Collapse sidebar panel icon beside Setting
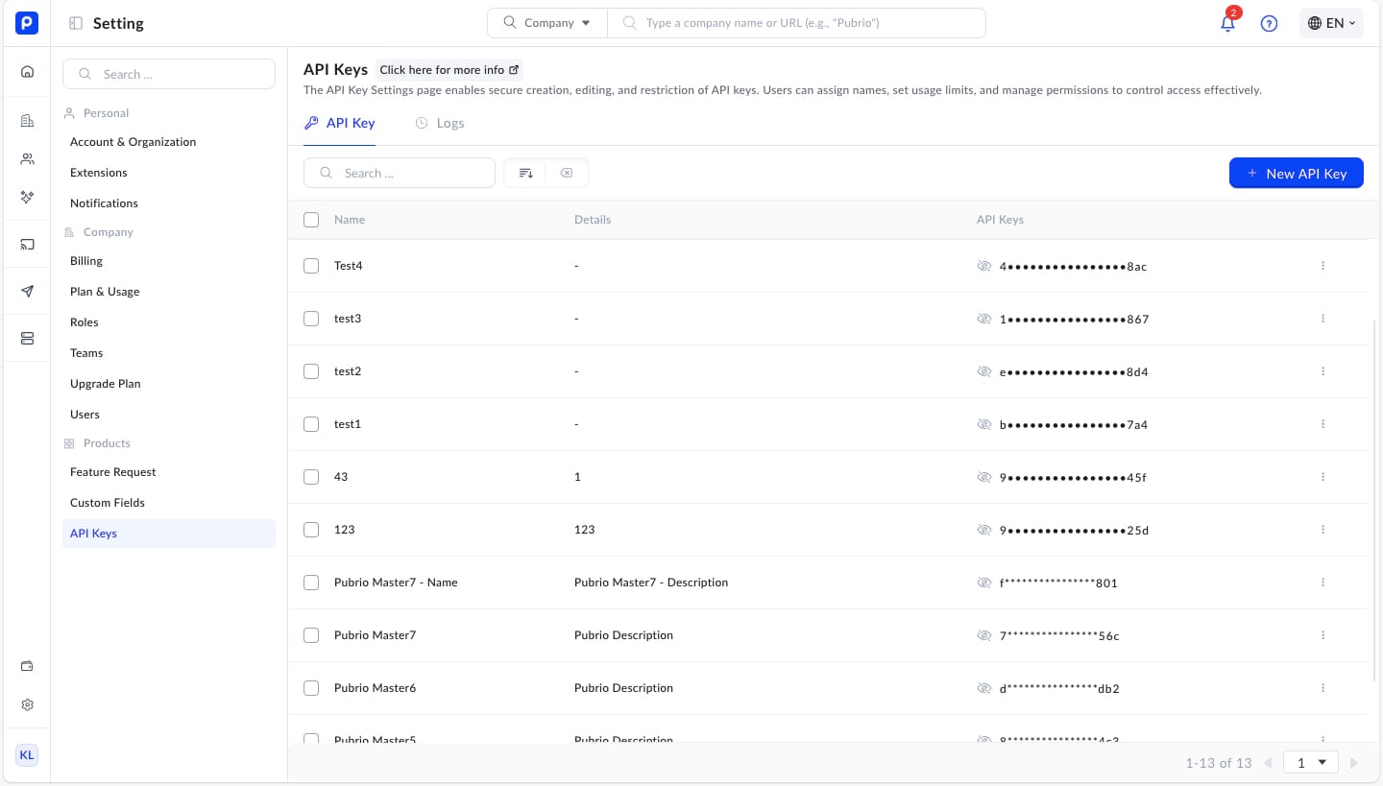1383x786 pixels. 76,24
